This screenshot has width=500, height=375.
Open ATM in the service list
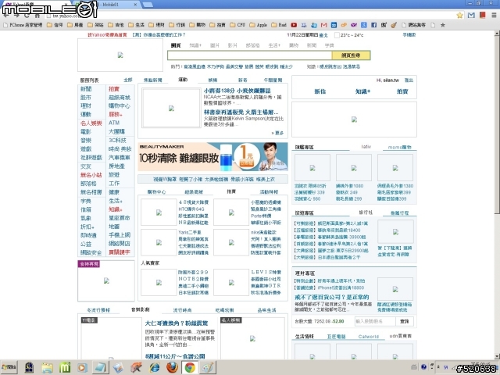[114, 123]
